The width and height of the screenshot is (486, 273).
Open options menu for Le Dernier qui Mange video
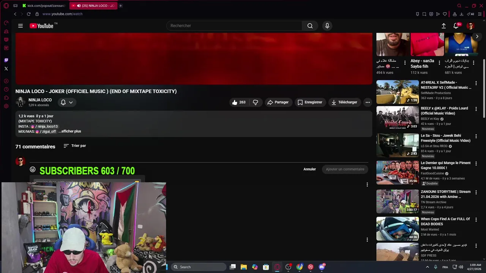pyautogui.click(x=476, y=163)
